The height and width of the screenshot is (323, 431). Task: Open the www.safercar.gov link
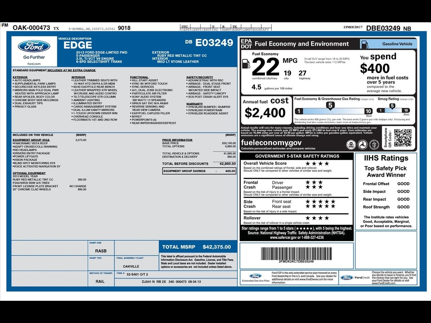pyautogui.click(x=283, y=237)
